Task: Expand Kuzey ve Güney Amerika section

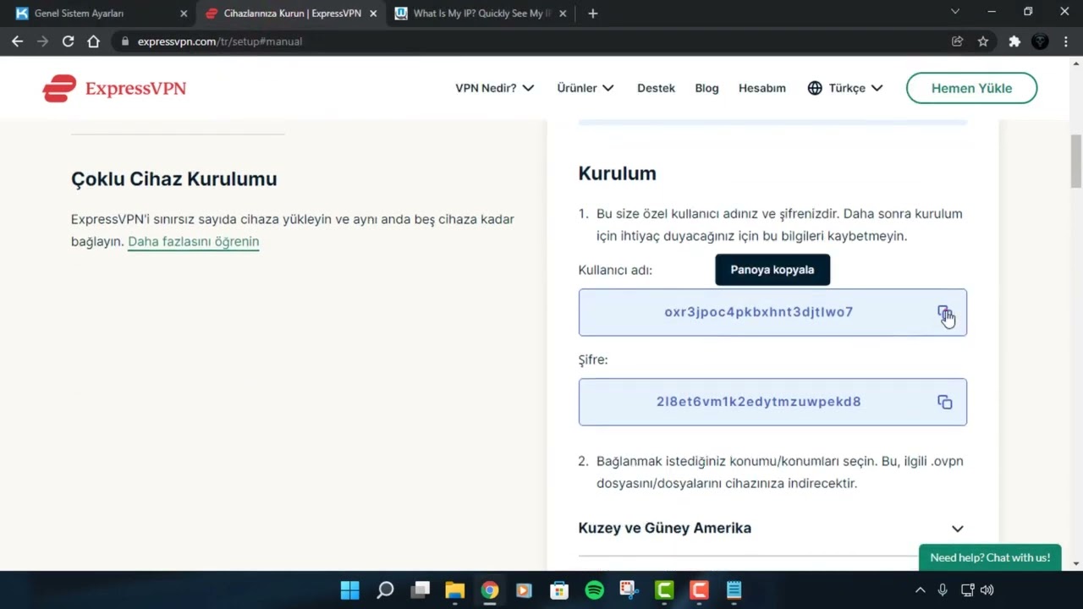Action: (x=772, y=528)
